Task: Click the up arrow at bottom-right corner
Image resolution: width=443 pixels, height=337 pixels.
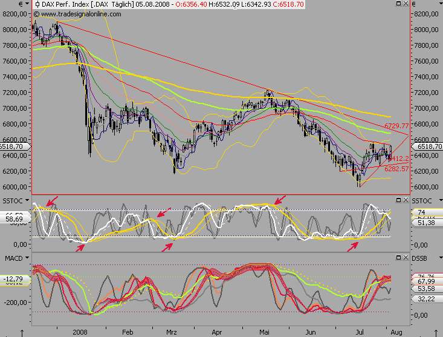Action: (437, 333)
